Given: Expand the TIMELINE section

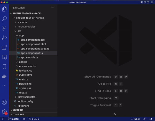Looking at the screenshot, I should [33, 115].
